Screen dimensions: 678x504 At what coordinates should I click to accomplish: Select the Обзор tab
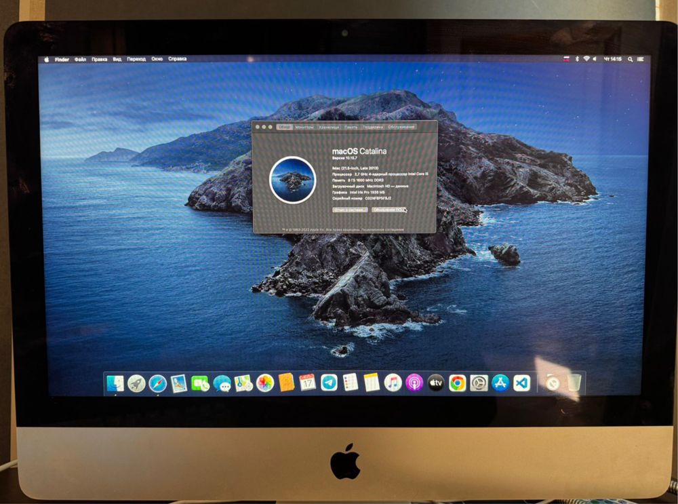tap(284, 128)
